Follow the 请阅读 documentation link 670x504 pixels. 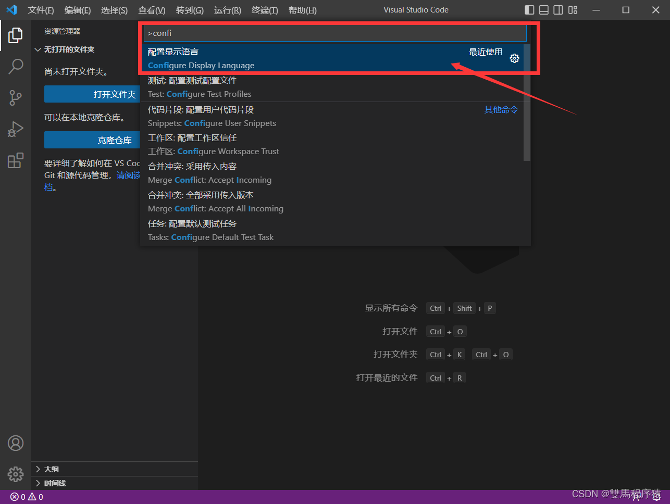tap(129, 175)
